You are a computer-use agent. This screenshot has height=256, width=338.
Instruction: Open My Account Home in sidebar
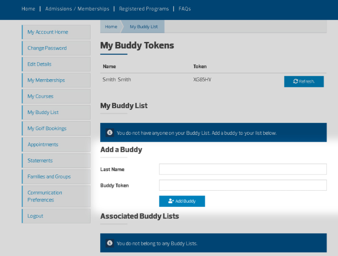click(48, 32)
